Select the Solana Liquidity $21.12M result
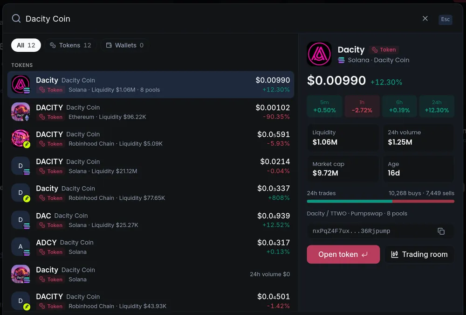 click(151, 166)
